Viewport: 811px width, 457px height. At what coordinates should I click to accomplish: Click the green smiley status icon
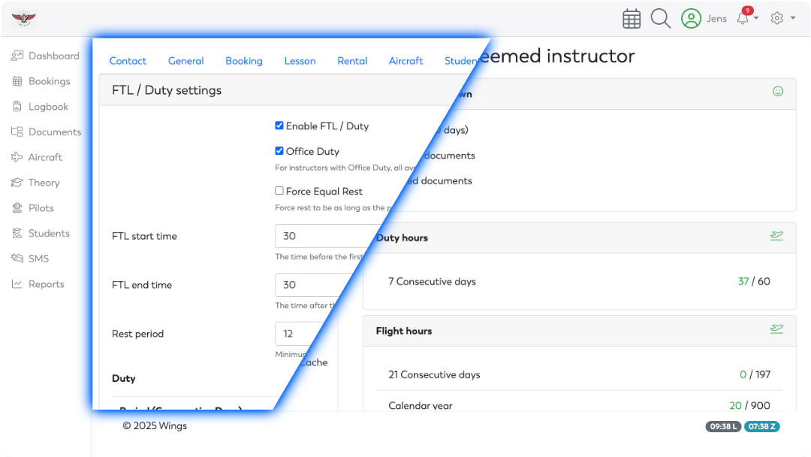point(778,92)
